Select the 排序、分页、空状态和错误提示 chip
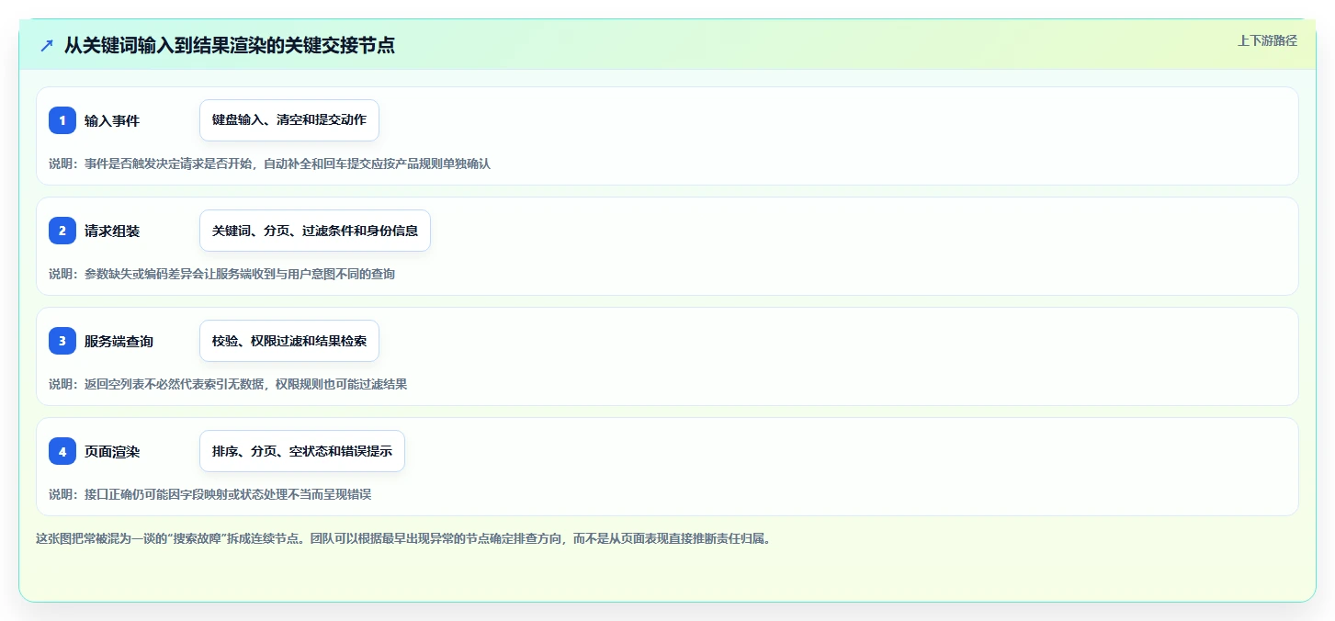The width and height of the screenshot is (1335, 621). [x=302, y=451]
